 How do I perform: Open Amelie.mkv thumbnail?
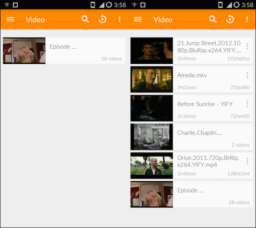pos(152,79)
